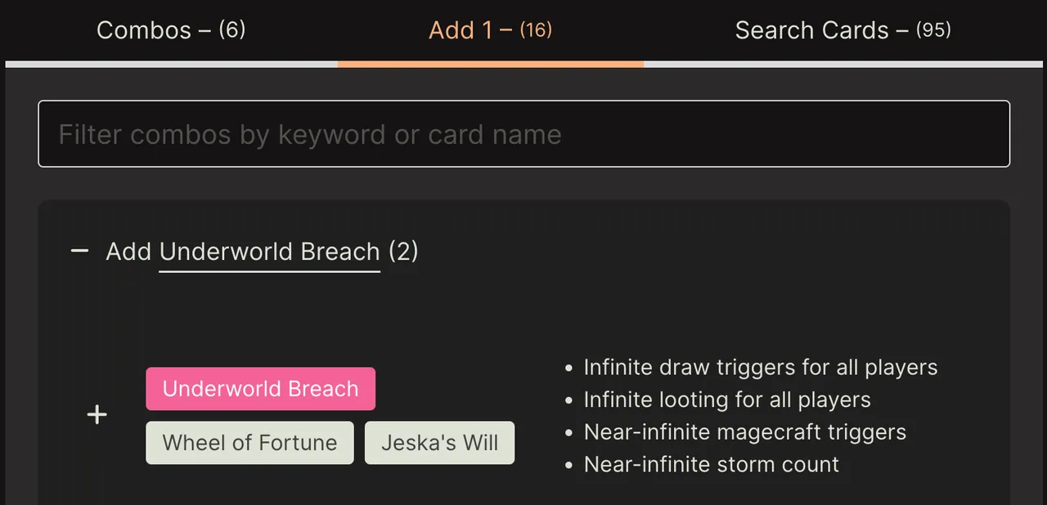
Task: Click the (6) count on Combos tab
Action: tap(232, 30)
